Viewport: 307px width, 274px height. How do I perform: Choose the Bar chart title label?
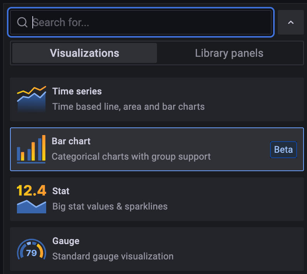click(71, 141)
